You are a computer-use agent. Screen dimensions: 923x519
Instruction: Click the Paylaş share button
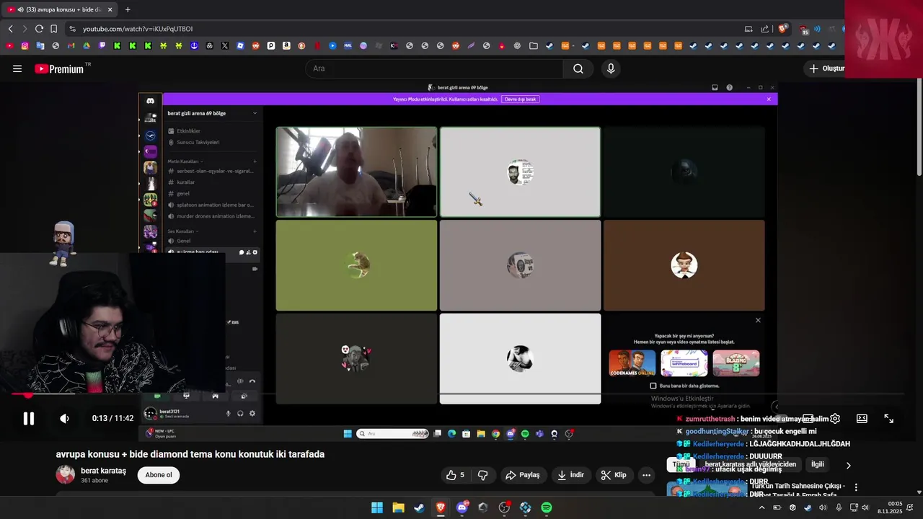523,475
